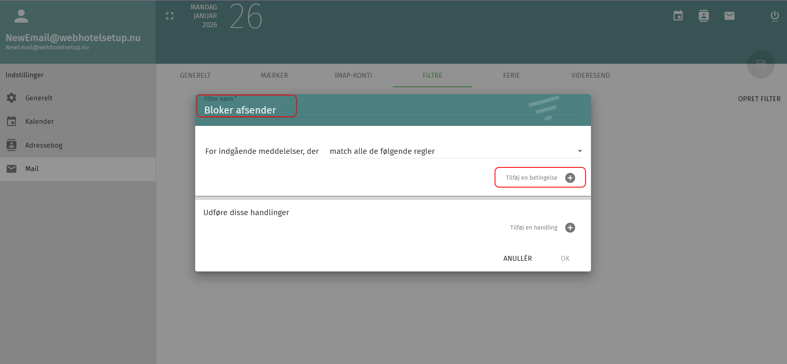Click the power logout icon

click(x=774, y=16)
